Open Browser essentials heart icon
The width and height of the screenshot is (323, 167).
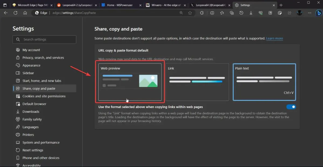coord(261,13)
